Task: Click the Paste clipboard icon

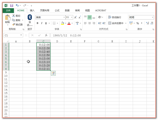Action: coord(8,18)
